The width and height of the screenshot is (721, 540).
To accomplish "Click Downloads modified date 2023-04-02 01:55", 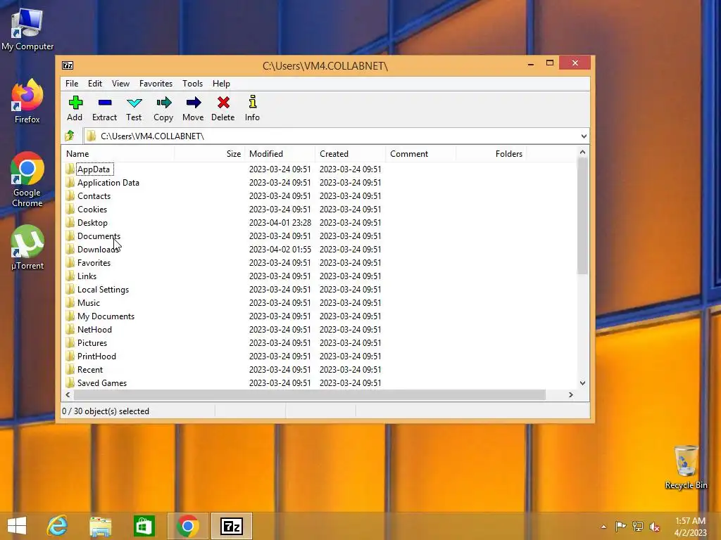I will (280, 250).
